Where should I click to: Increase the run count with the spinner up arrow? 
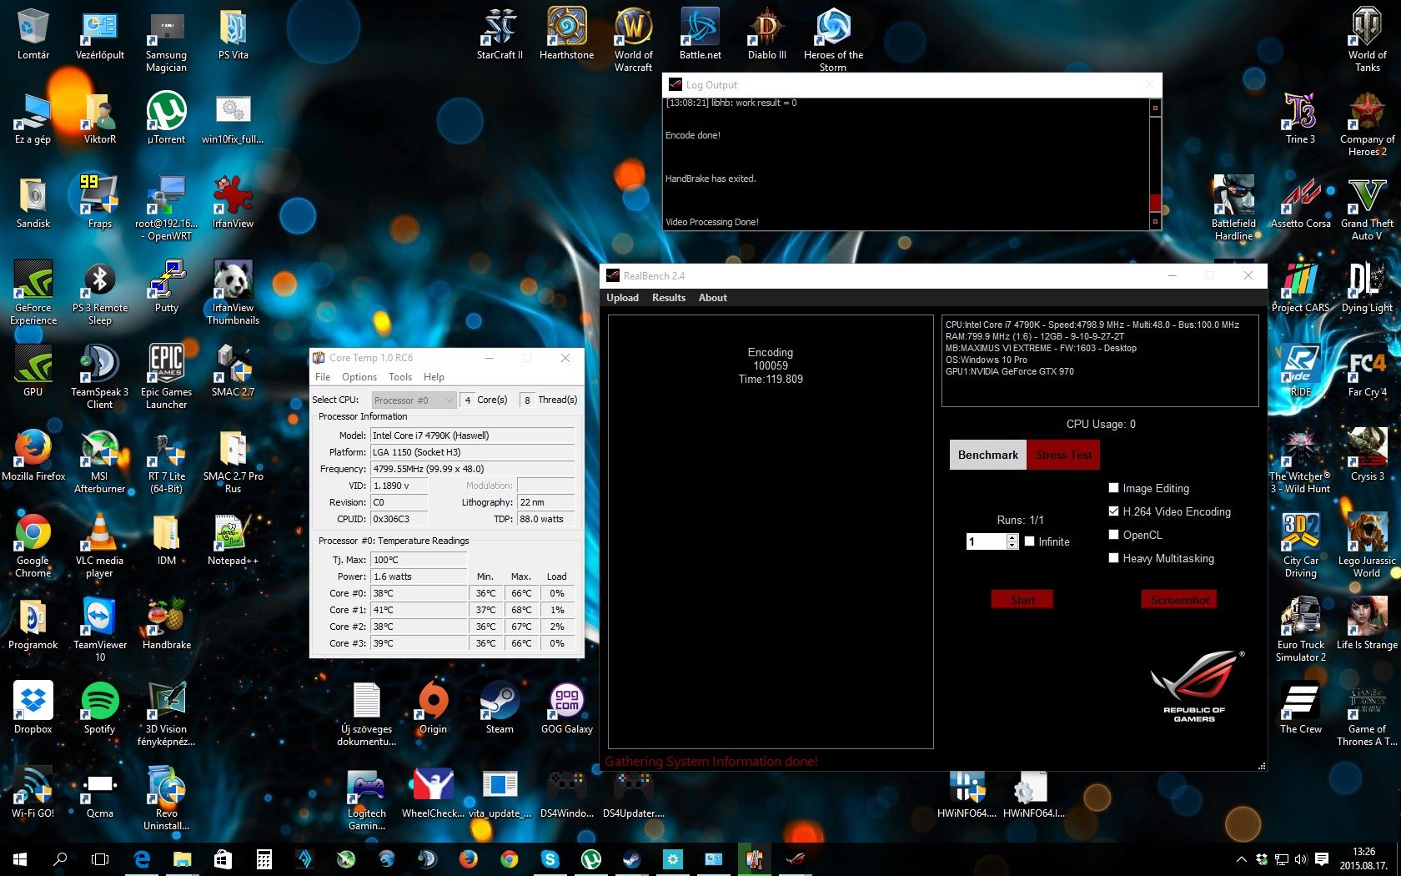[x=1012, y=537]
